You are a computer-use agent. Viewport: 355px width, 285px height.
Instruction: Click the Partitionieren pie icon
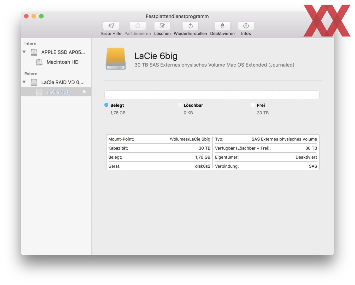point(138,26)
